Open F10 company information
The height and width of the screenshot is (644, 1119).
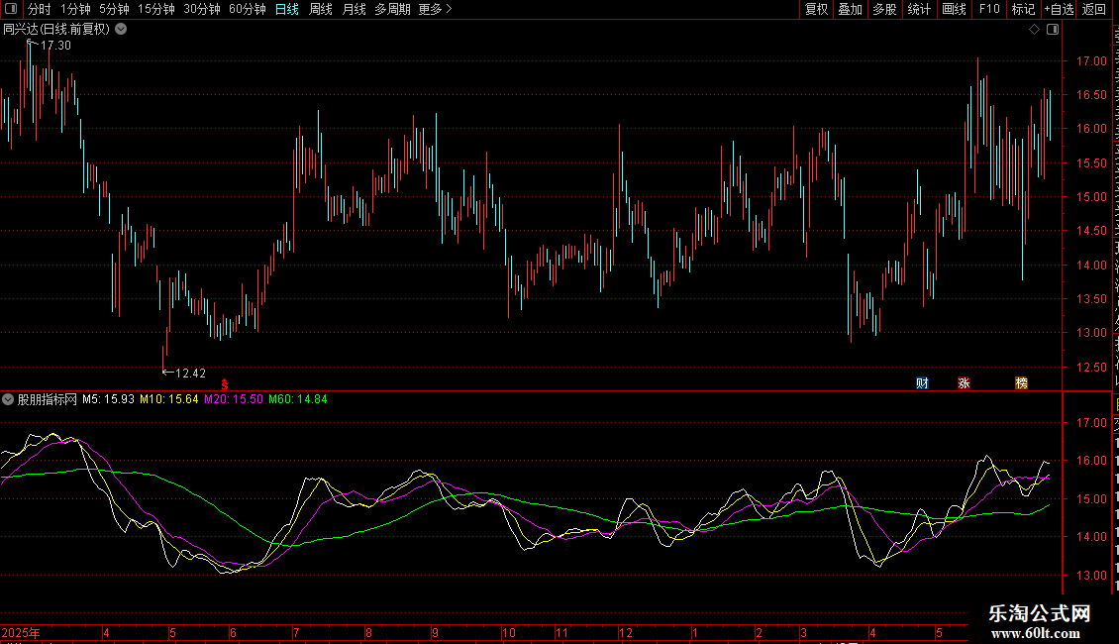989,9
